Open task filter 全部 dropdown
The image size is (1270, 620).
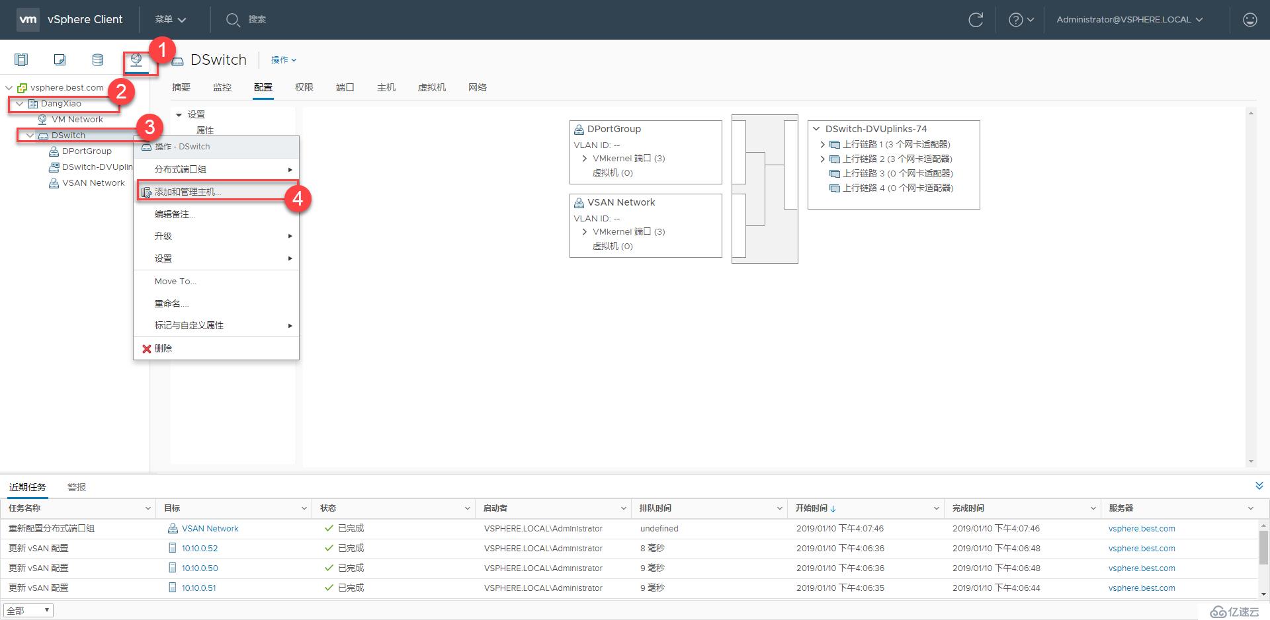tap(28, 611)
